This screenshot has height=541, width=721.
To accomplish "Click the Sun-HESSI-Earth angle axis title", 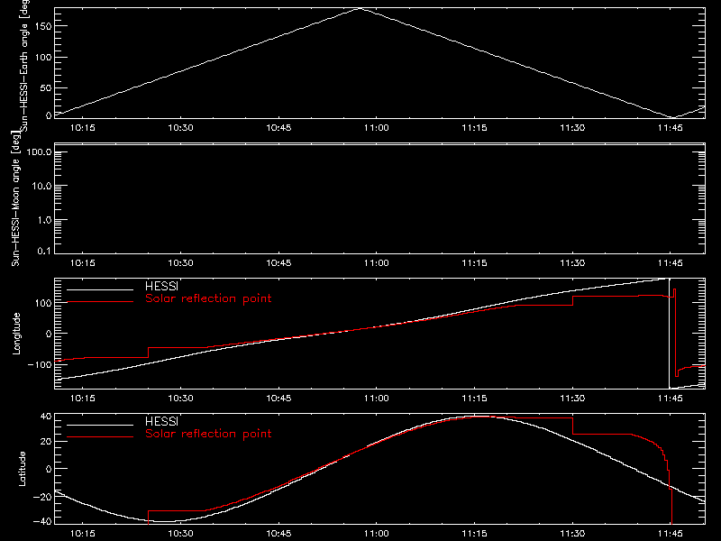I will click(24, 64).
